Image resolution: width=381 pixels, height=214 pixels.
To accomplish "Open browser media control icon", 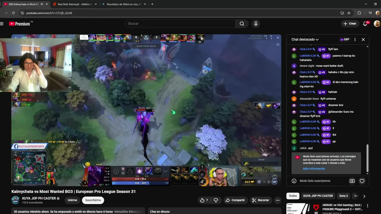I will [x=370, y=13].
